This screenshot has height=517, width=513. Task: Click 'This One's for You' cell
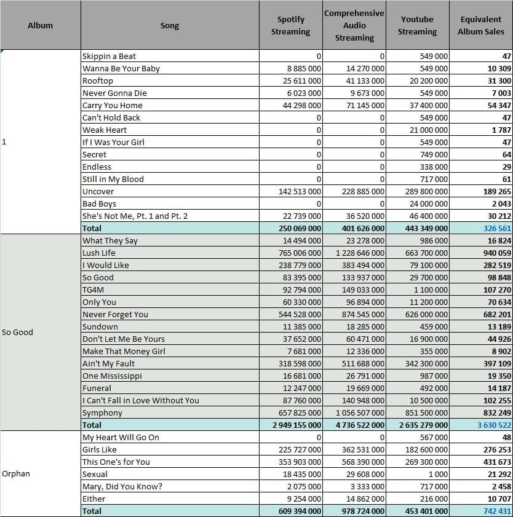point(170,462)
